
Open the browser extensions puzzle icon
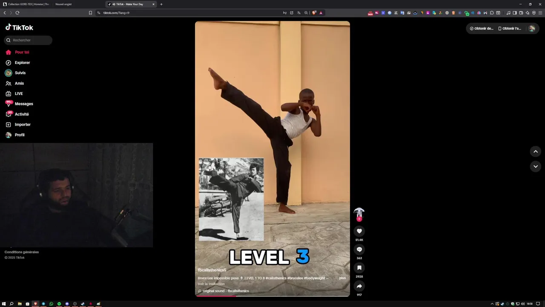(492, 13)
